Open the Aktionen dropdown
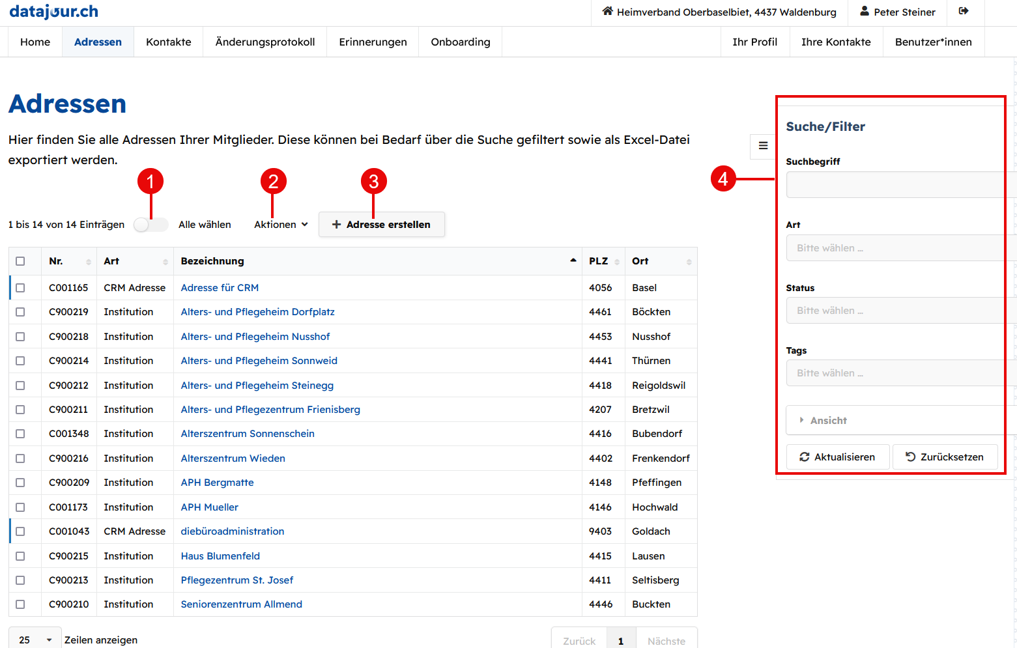 click(281, 225)
